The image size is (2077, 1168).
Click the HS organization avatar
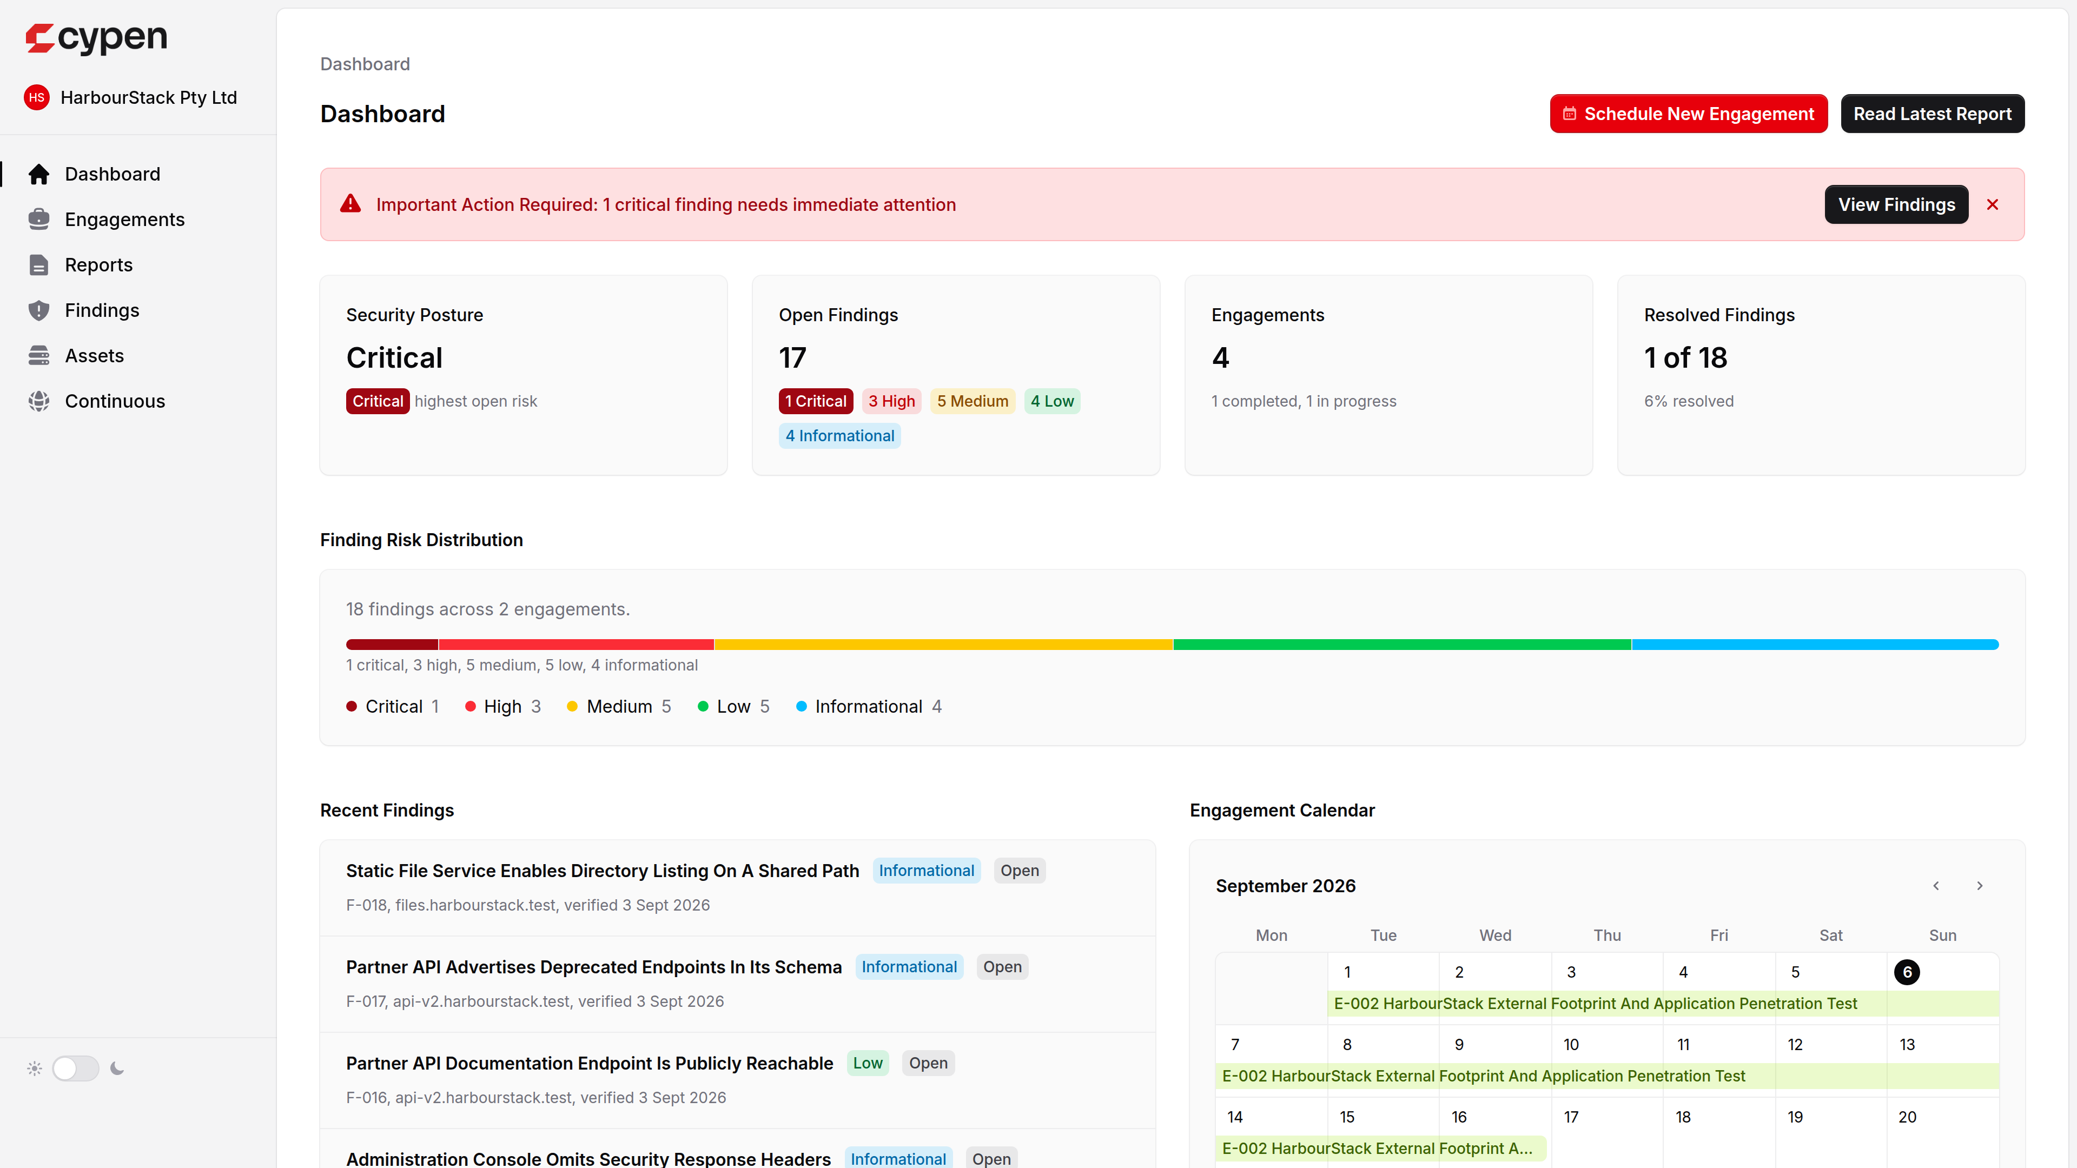coord(37,97)
